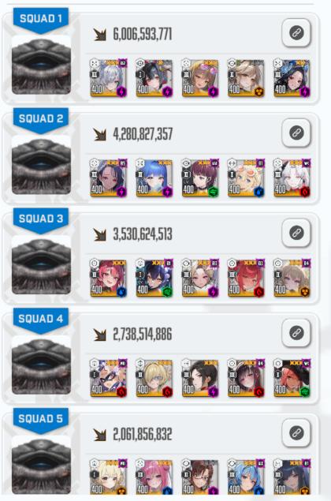Click Squad 1 damage score 6,006,593,771
Viewport: 331px width, 501px height.
(143, 34)
